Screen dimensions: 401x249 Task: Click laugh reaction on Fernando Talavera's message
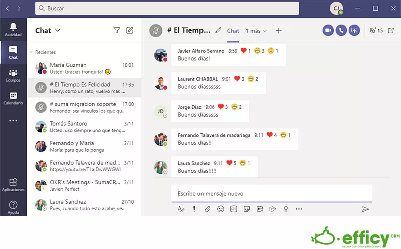[283, 135]
